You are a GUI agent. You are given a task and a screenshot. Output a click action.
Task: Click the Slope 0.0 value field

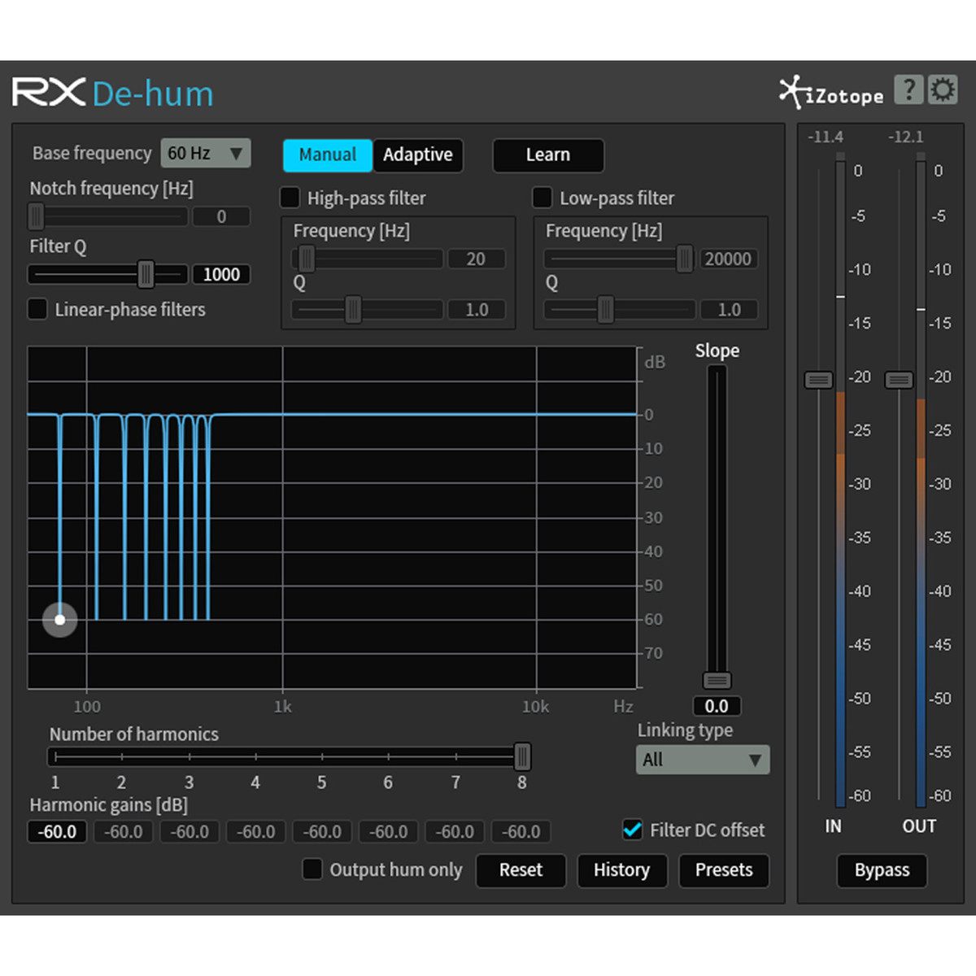717,706
